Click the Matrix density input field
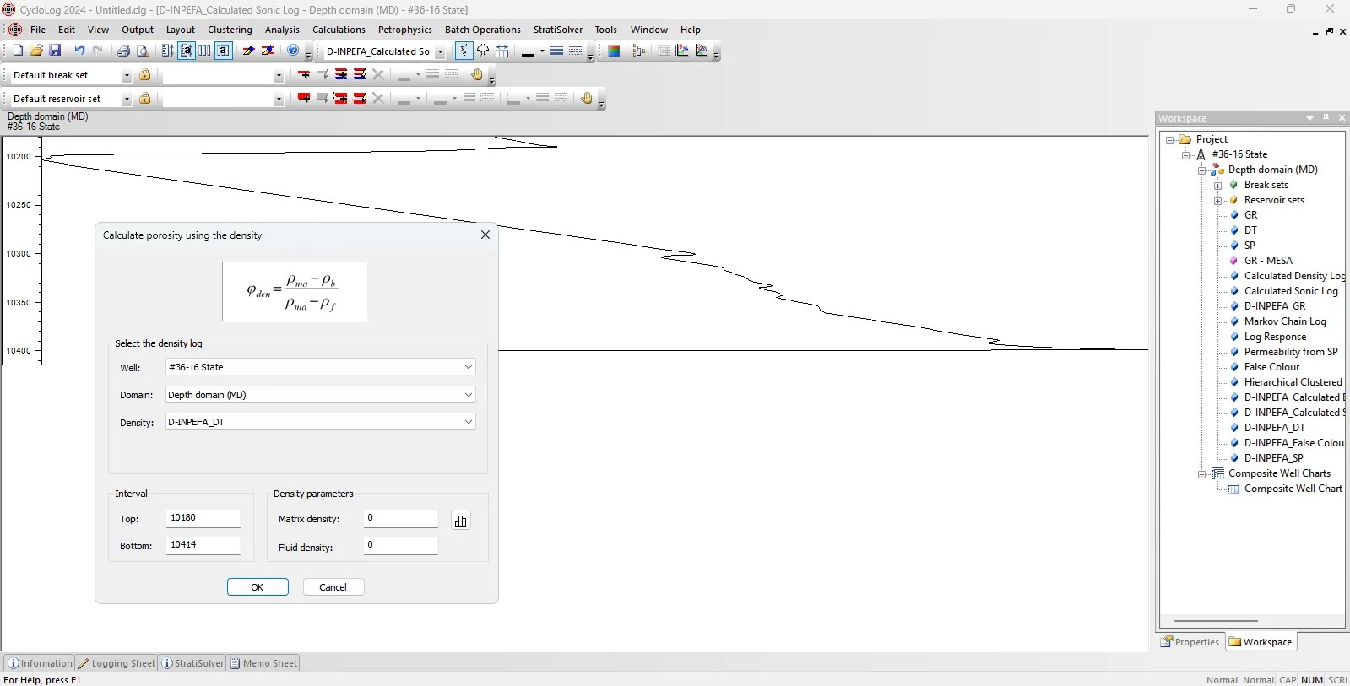This screenshot has width=1350, height=686. click(x=401, y=518)
